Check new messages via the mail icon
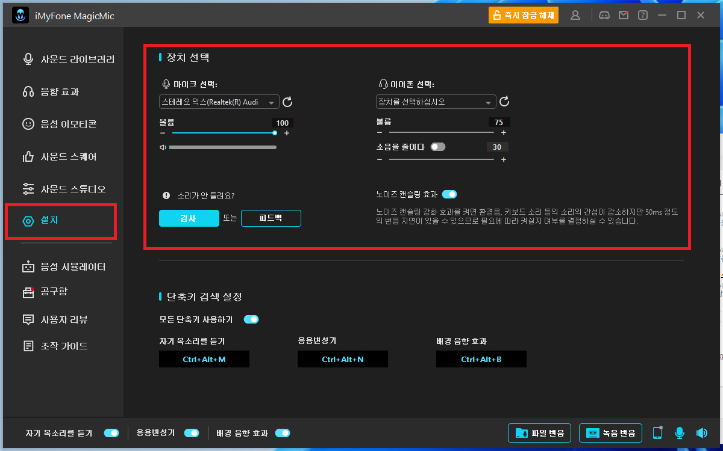723x451 pixels. [623, 14]
